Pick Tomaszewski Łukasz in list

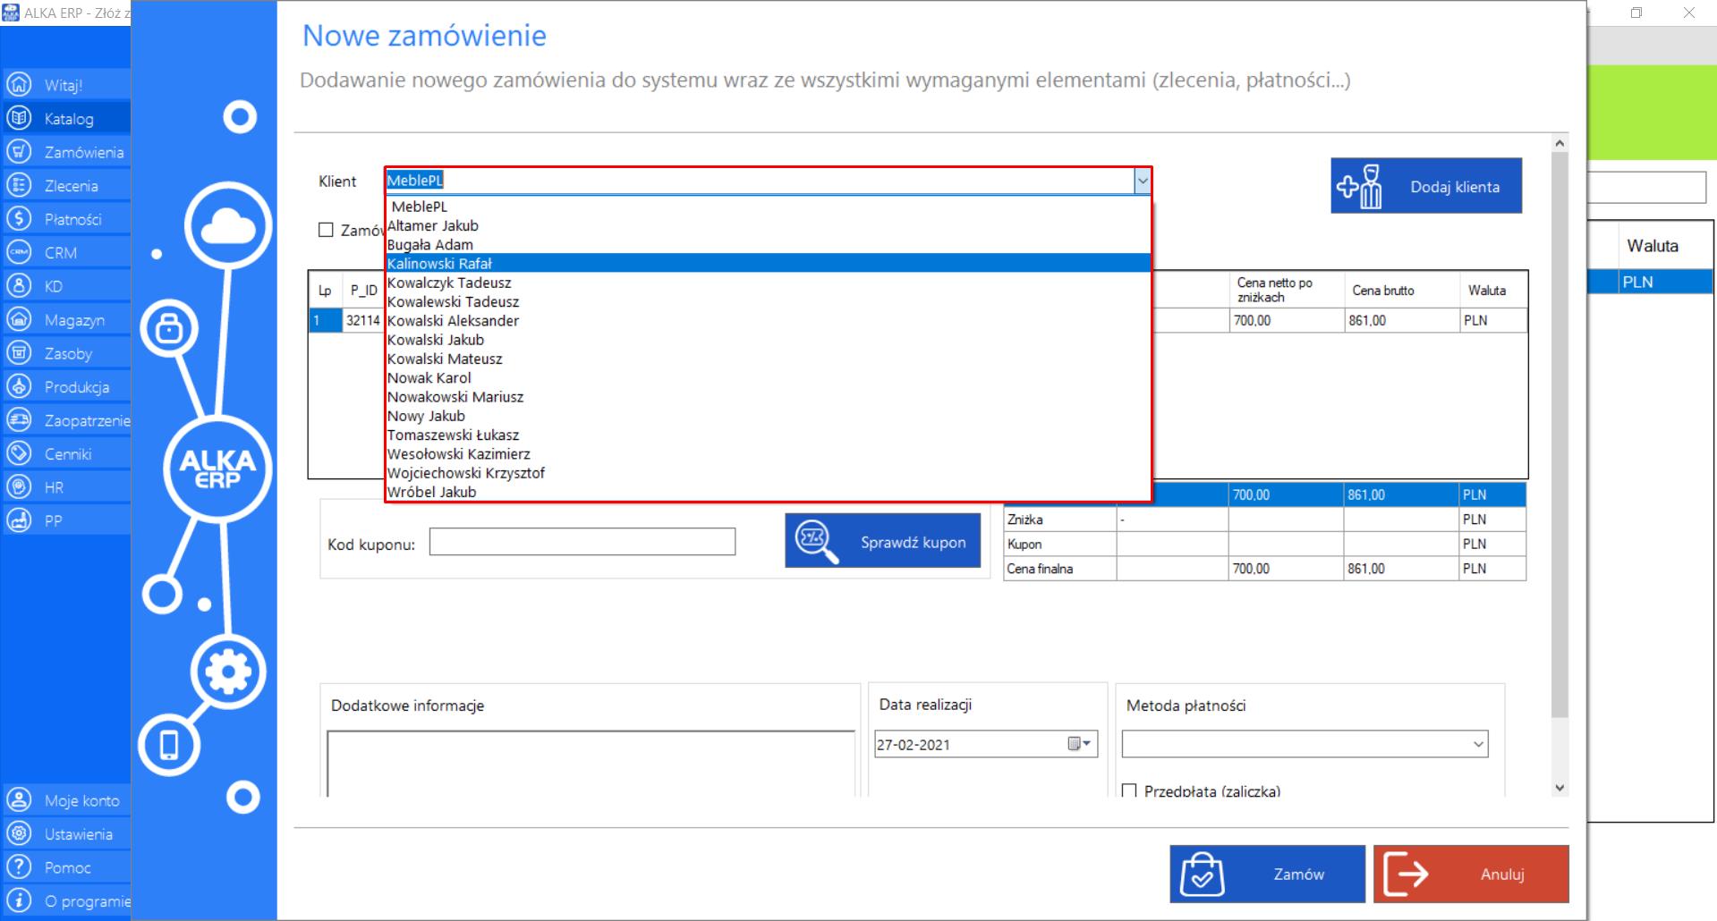tap(768, 435)
